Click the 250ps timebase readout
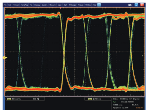 (x=115, y=99)
